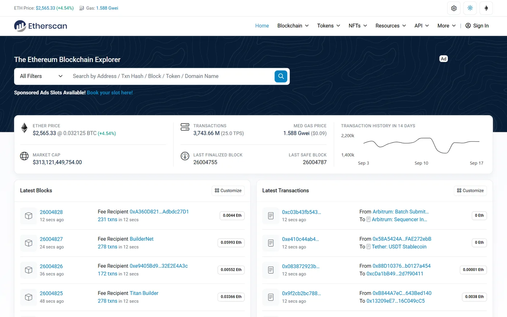Screen dimensions: 507x317
Task: Open the Tether: USDT Stablecoin address
Action: tap(399, 247)
